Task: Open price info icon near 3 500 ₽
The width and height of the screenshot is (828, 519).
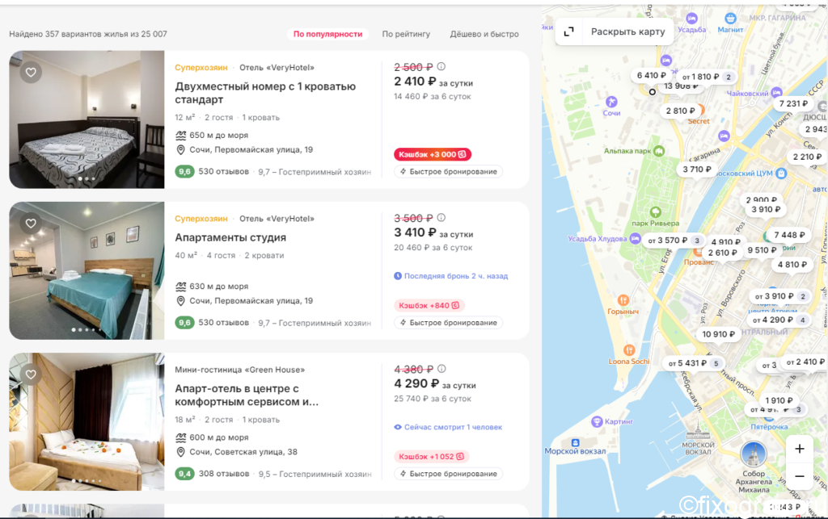Action: pos(441,218)
